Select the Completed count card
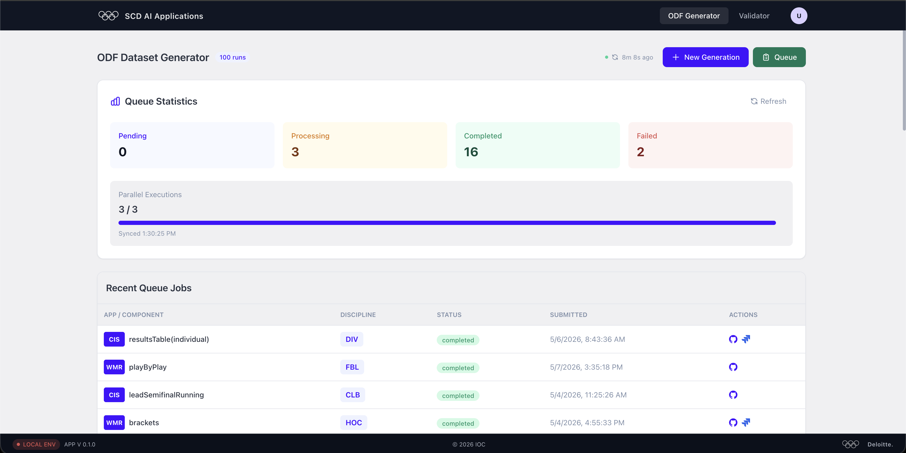Viewport: 906px width, 453px height. coord(538,145)
